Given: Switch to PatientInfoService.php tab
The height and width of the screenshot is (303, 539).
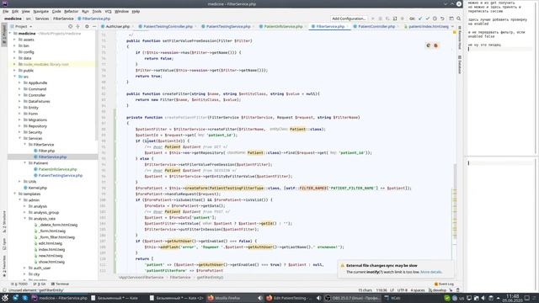Looking at the screenshot, I should [x=283, y=26].
